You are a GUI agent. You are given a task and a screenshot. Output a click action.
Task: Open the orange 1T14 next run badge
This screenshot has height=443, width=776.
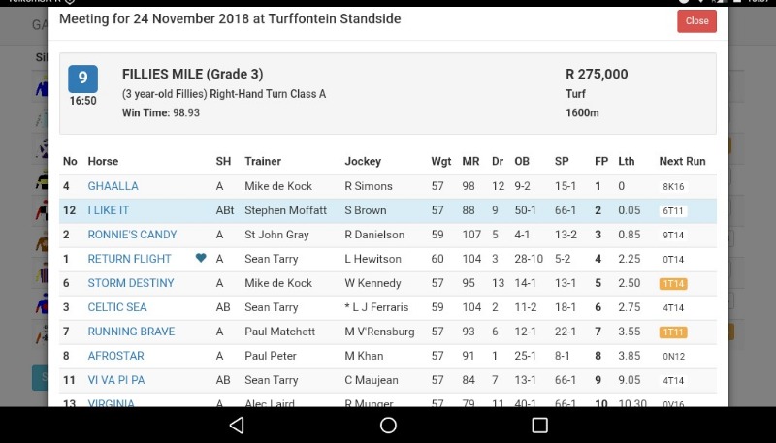673,283
